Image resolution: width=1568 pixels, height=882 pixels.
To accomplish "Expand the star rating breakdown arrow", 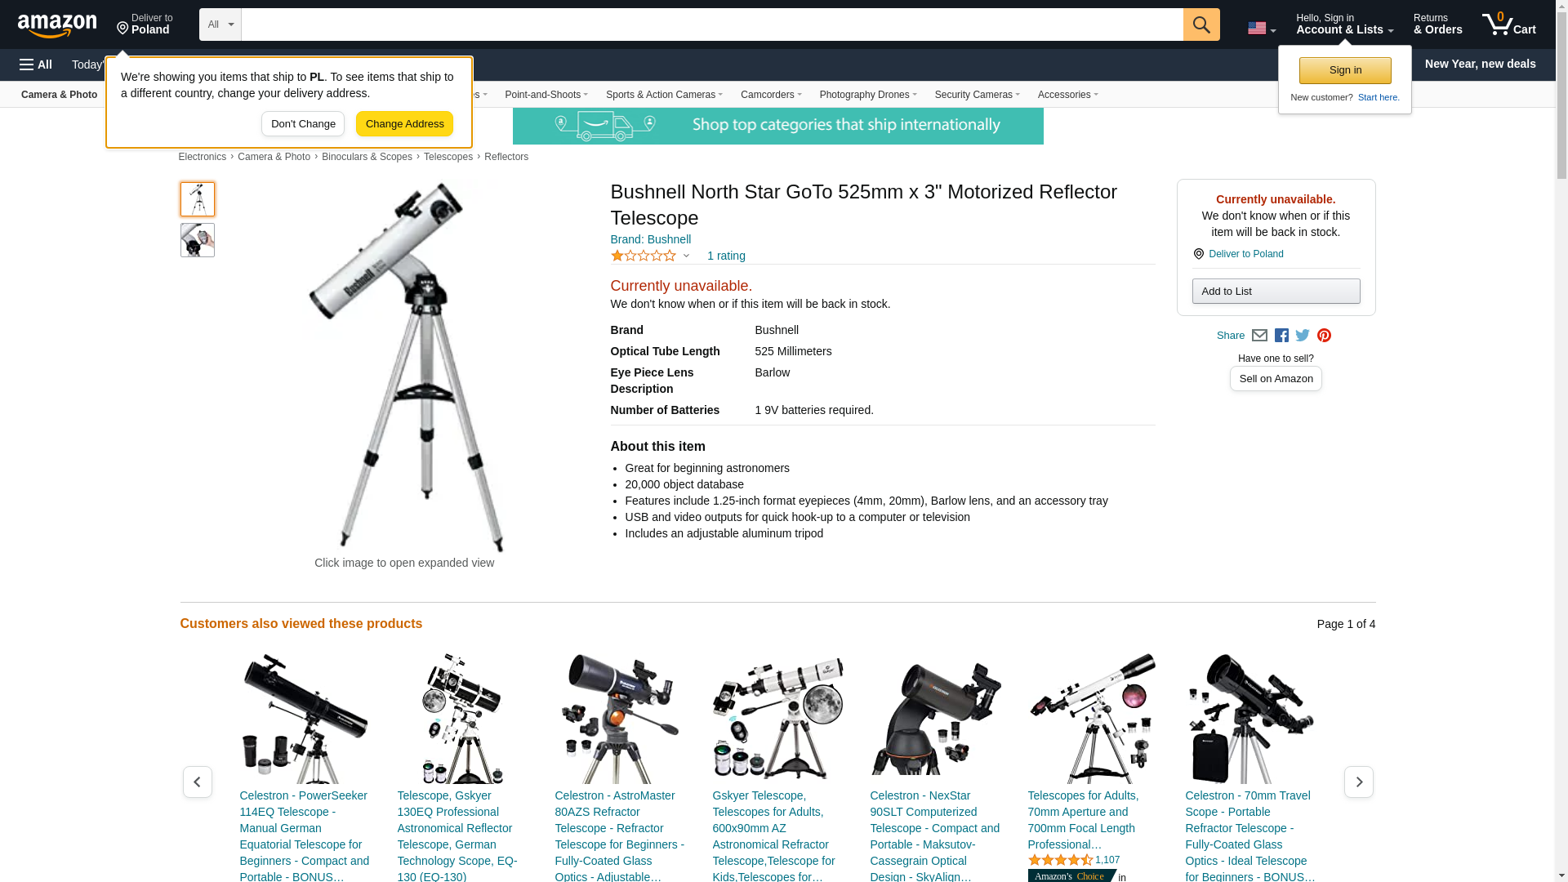I will point(686,256).
